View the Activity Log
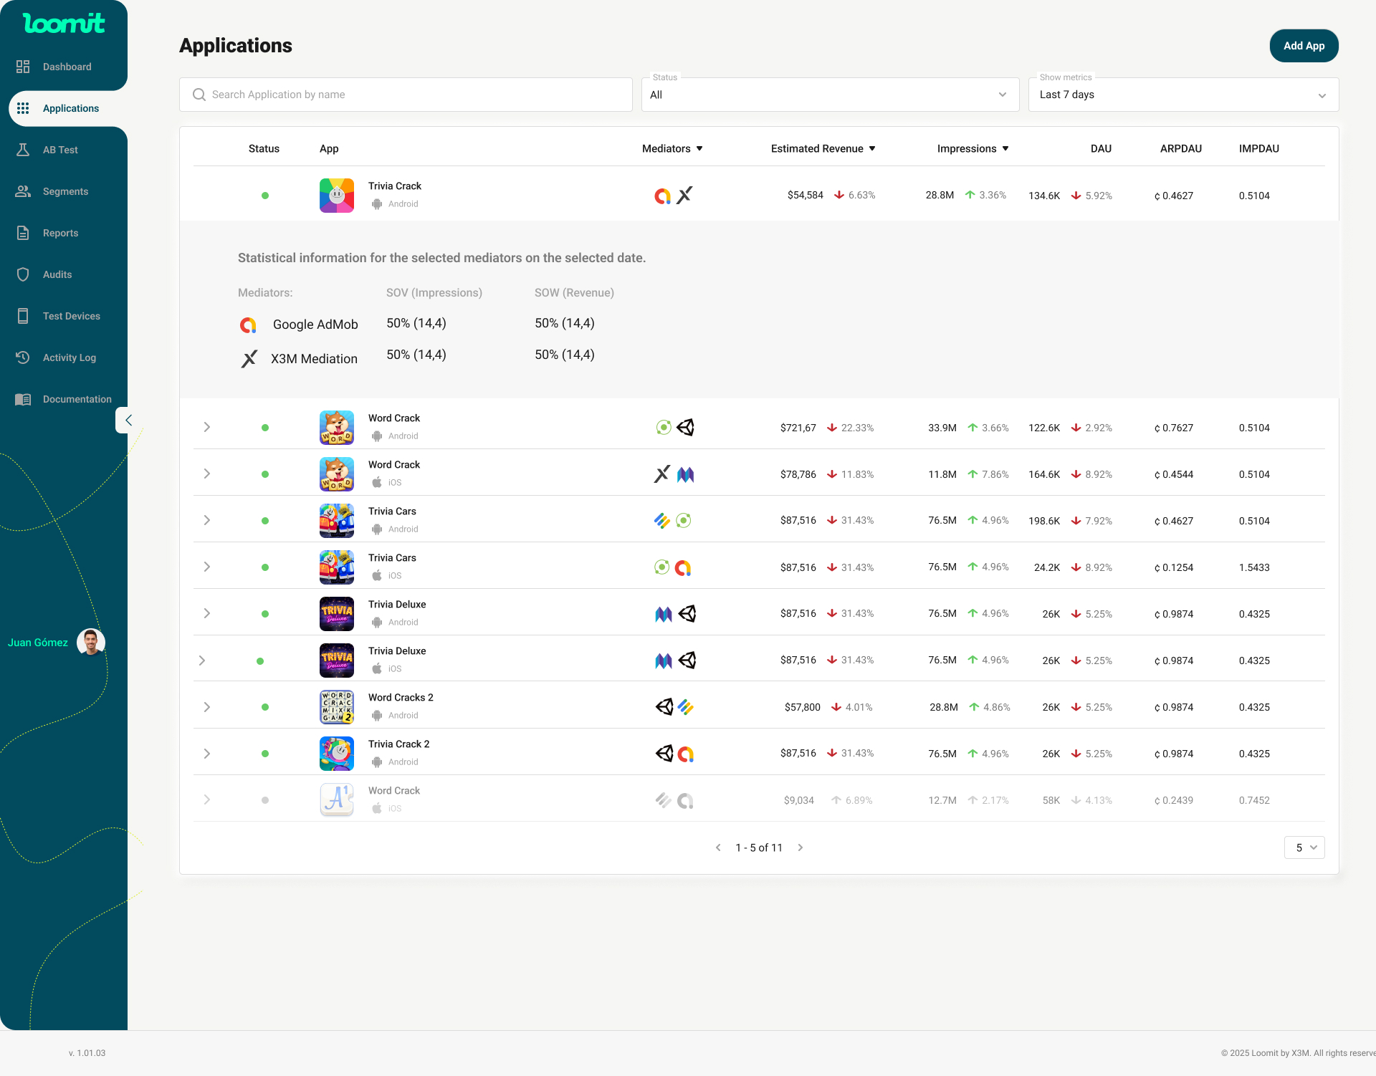The image size is (1376, 1076). pyautogui.click(x=69, y=357)
